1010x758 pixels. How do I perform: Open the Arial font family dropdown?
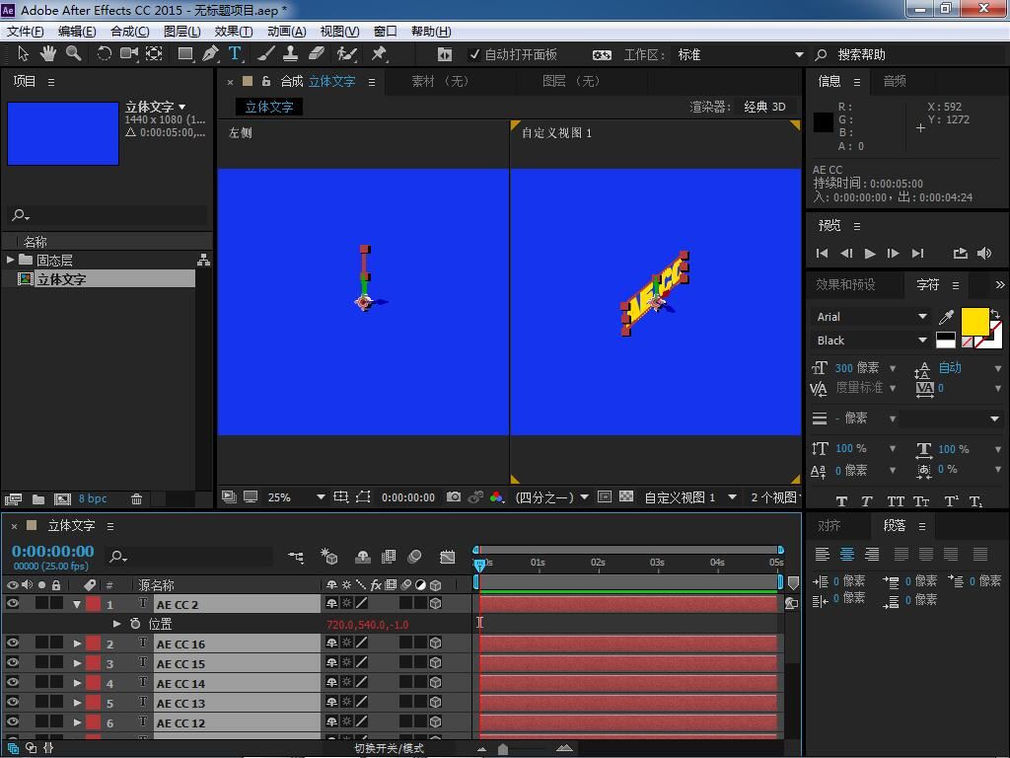870,317
